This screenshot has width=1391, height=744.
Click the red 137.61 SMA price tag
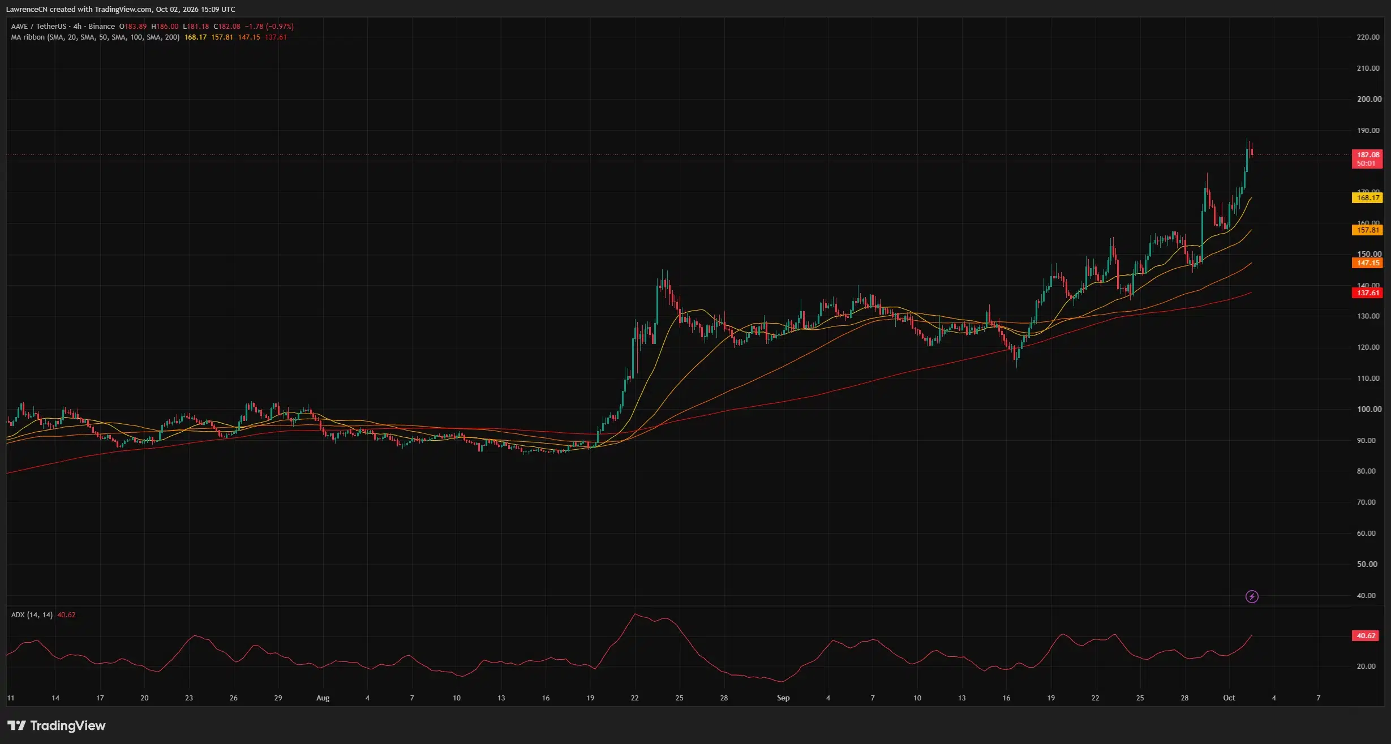[1367, 293]
